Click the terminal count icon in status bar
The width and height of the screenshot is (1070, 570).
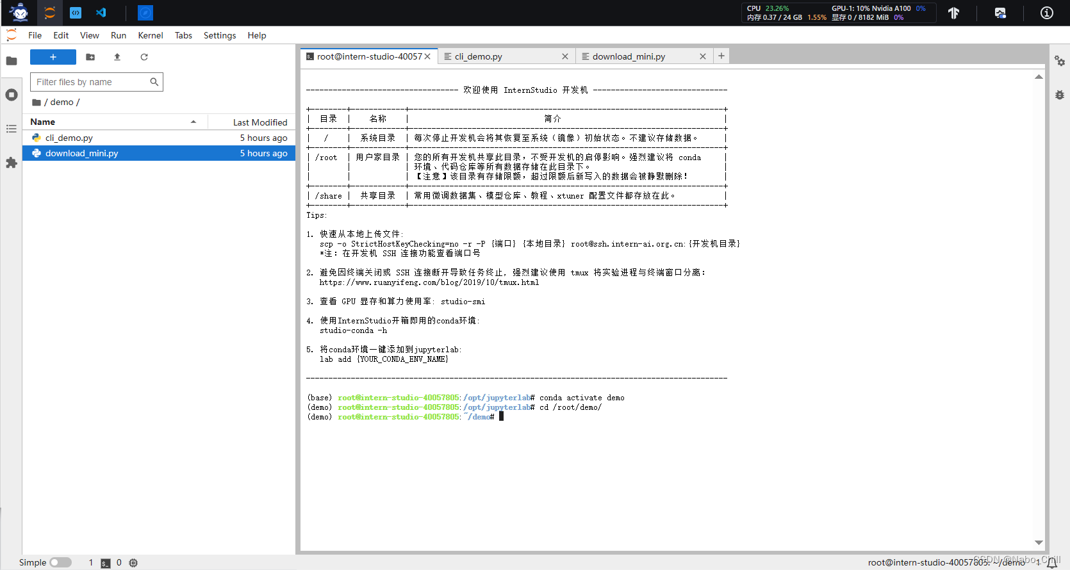tap(106, 563)
